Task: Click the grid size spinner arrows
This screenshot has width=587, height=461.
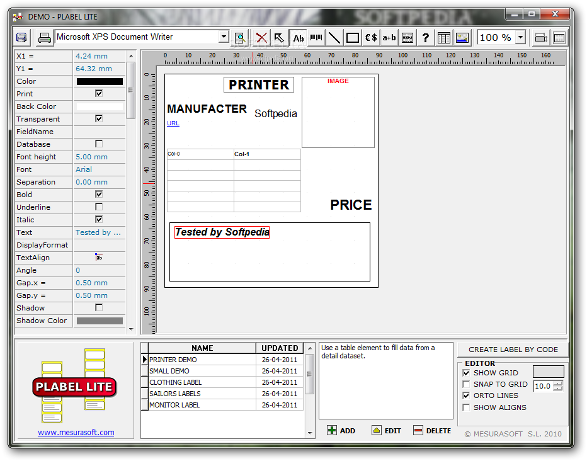Action: [x=558, y=386]
